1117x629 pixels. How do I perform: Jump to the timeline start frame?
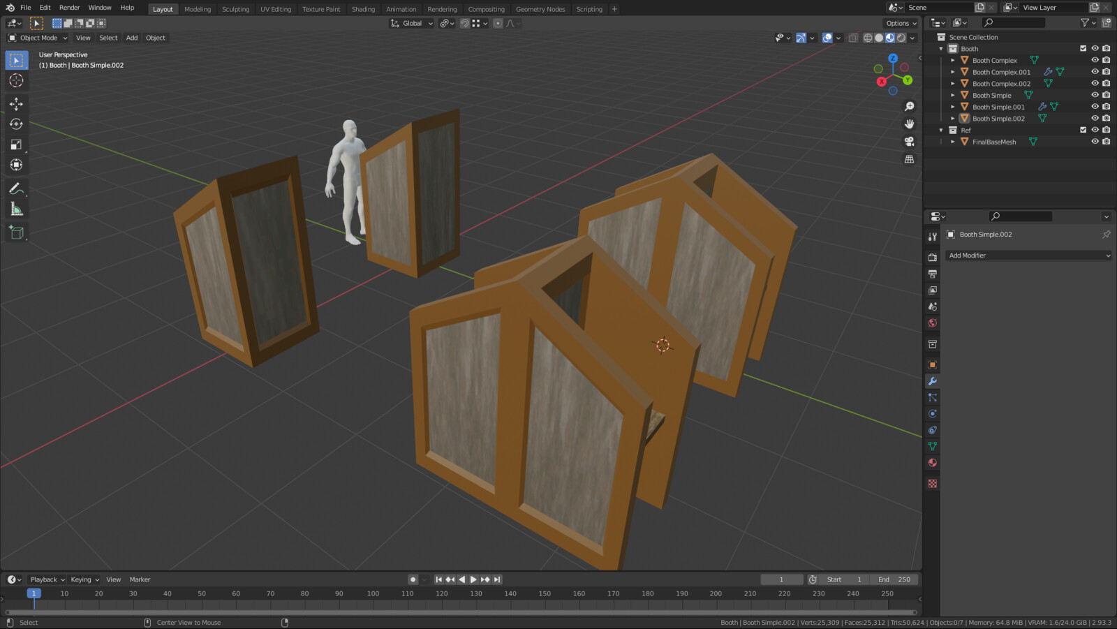point(438,579)
